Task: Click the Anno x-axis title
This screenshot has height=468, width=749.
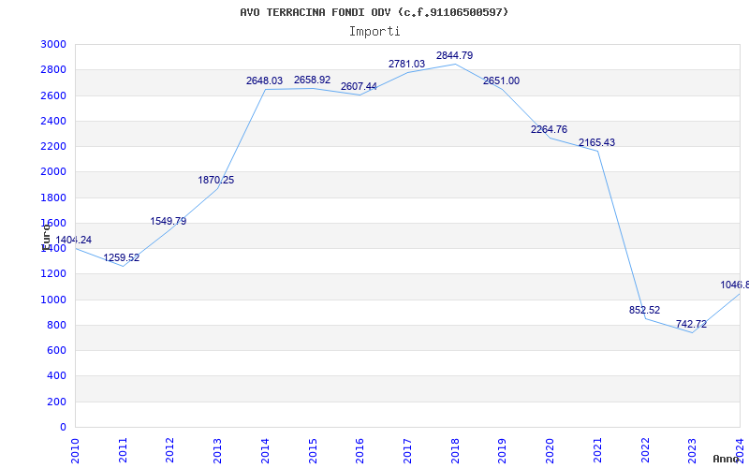Action: 725,459
